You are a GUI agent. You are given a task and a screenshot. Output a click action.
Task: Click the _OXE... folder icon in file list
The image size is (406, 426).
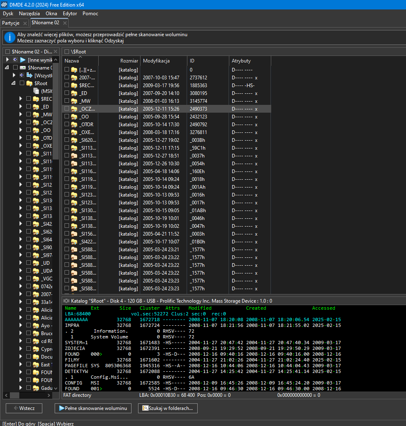[74, 132]
